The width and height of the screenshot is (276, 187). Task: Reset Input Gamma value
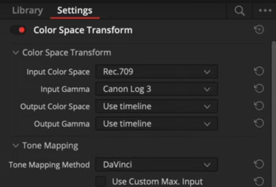pyautogui.click(x=259, y=89)
